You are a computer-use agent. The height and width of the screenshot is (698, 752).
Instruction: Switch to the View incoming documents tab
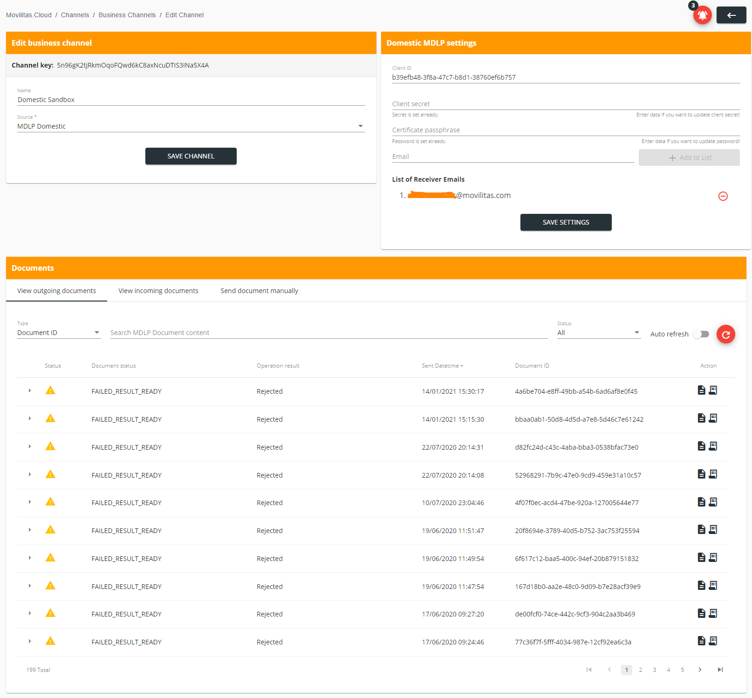158,290
